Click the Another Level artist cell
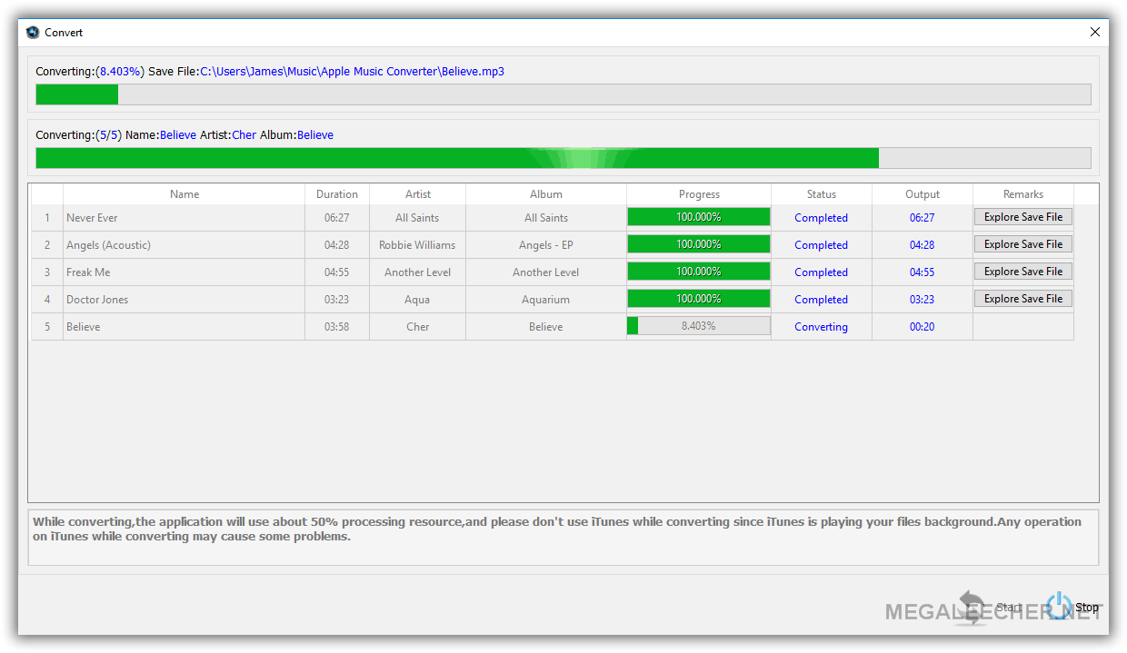The height and width of the screenshot is (653, 1127). (417, 272)
